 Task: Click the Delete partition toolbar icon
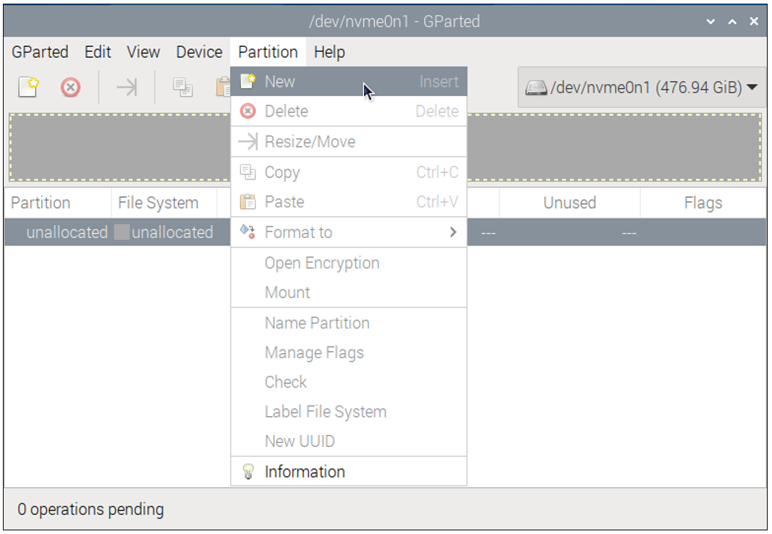[x=70, y=88]
